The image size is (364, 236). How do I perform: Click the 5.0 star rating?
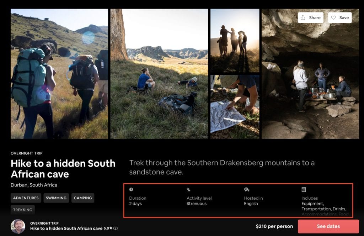111,229
